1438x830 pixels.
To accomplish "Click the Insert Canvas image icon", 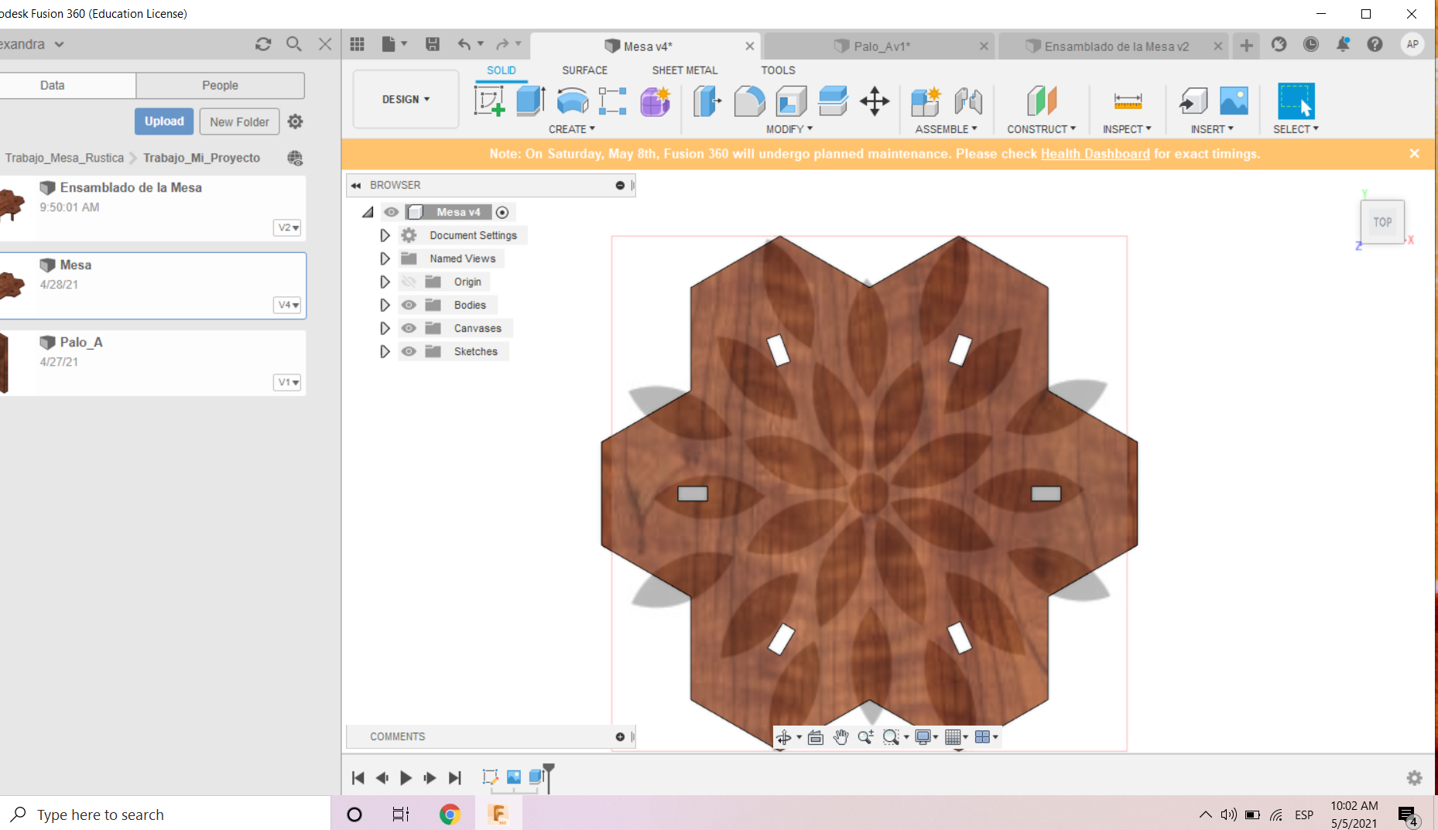I will (1234, 101).
